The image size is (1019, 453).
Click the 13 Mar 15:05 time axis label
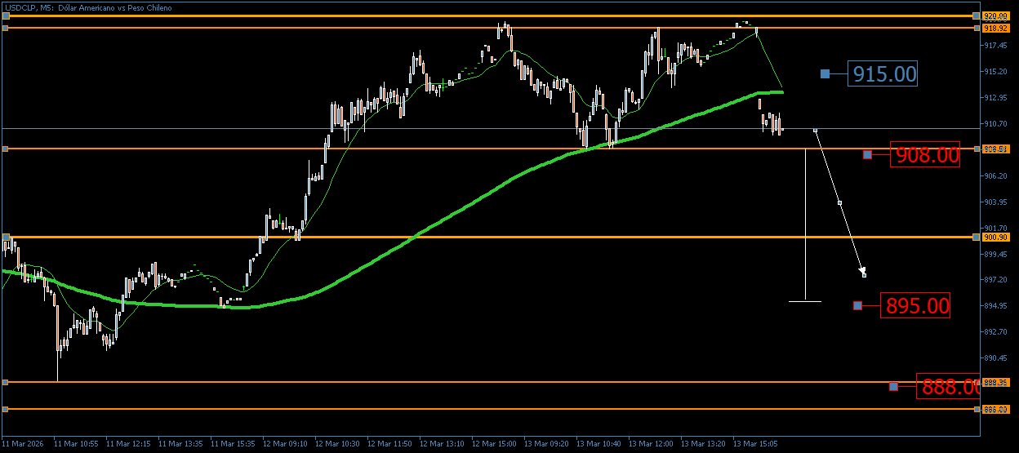755,444
